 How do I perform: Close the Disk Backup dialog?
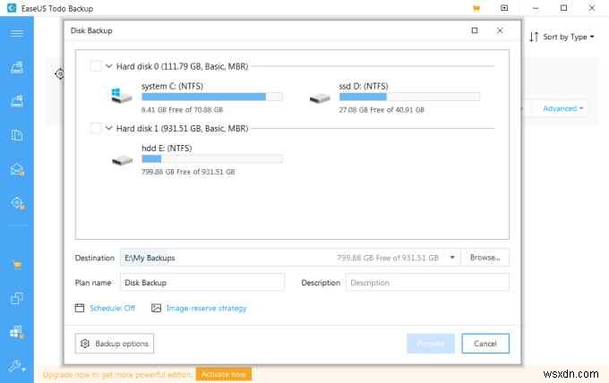click(500, 30)
